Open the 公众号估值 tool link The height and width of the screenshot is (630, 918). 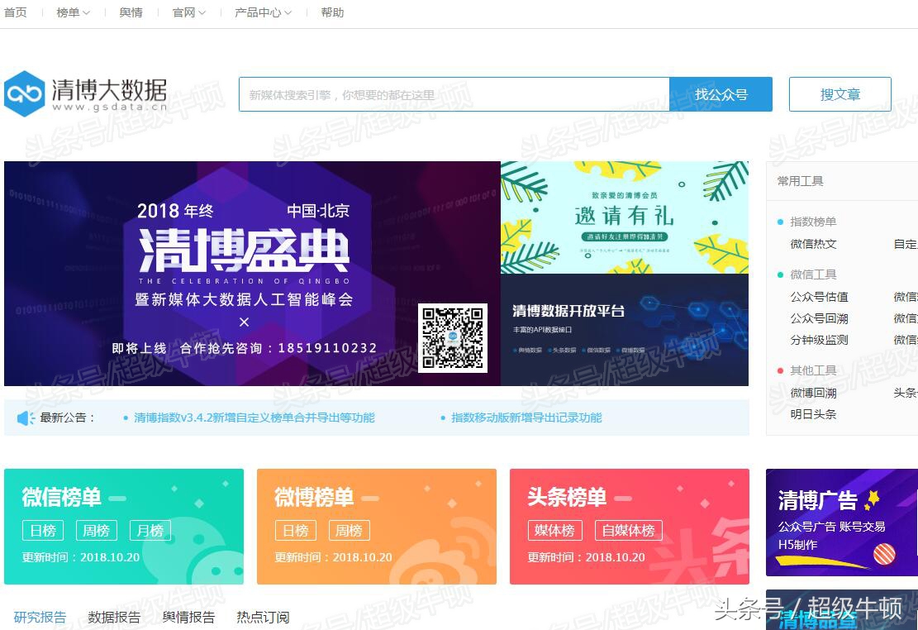point(819,297)
